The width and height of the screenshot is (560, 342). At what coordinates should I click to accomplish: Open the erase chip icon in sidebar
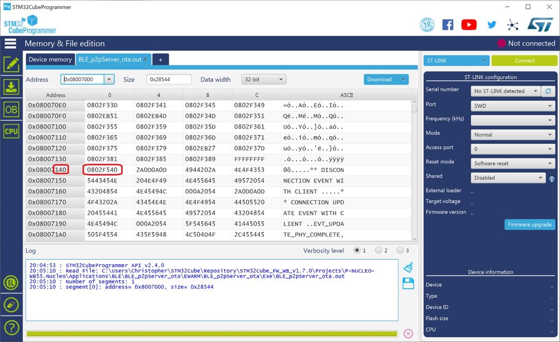11,305
